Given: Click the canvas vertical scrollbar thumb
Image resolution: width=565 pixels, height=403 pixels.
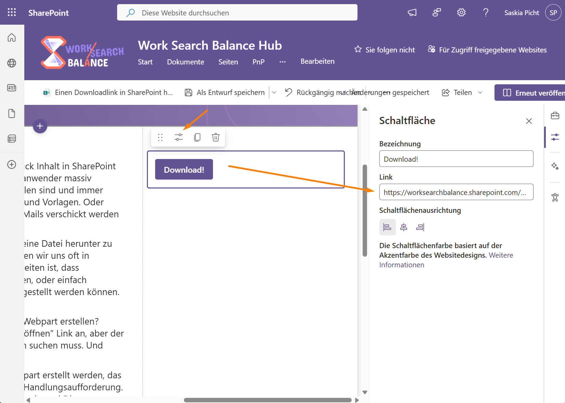Looking at the screenshot, I should (365, 210).
